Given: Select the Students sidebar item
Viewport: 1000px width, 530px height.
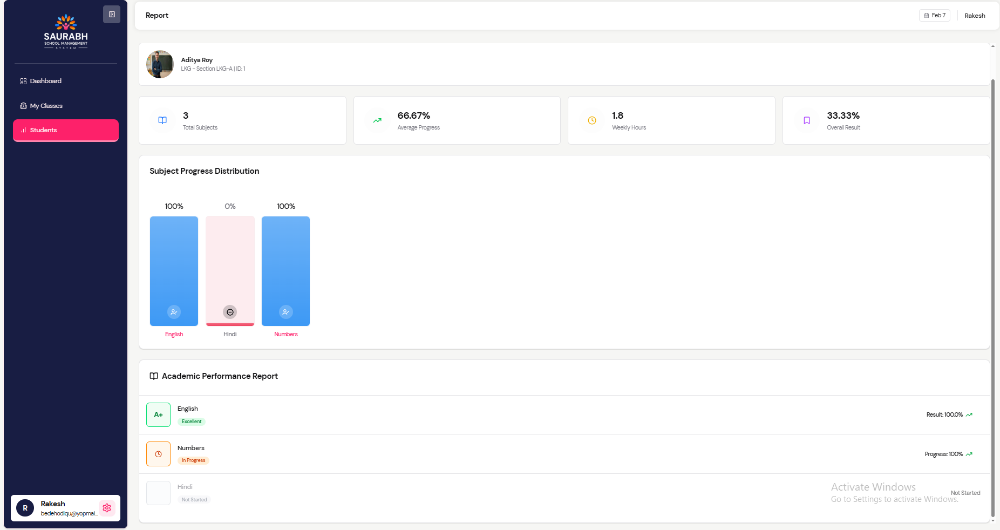Looking at the screenshot, I should click(65, 130).
